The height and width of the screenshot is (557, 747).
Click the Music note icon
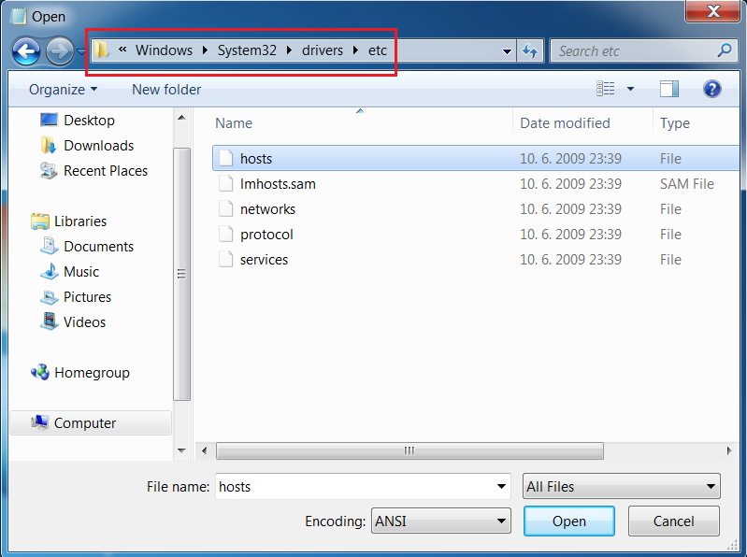click(x=49, y=271)
